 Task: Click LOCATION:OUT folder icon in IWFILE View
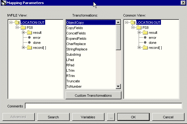pyautogui.click(x=17, y=22)
